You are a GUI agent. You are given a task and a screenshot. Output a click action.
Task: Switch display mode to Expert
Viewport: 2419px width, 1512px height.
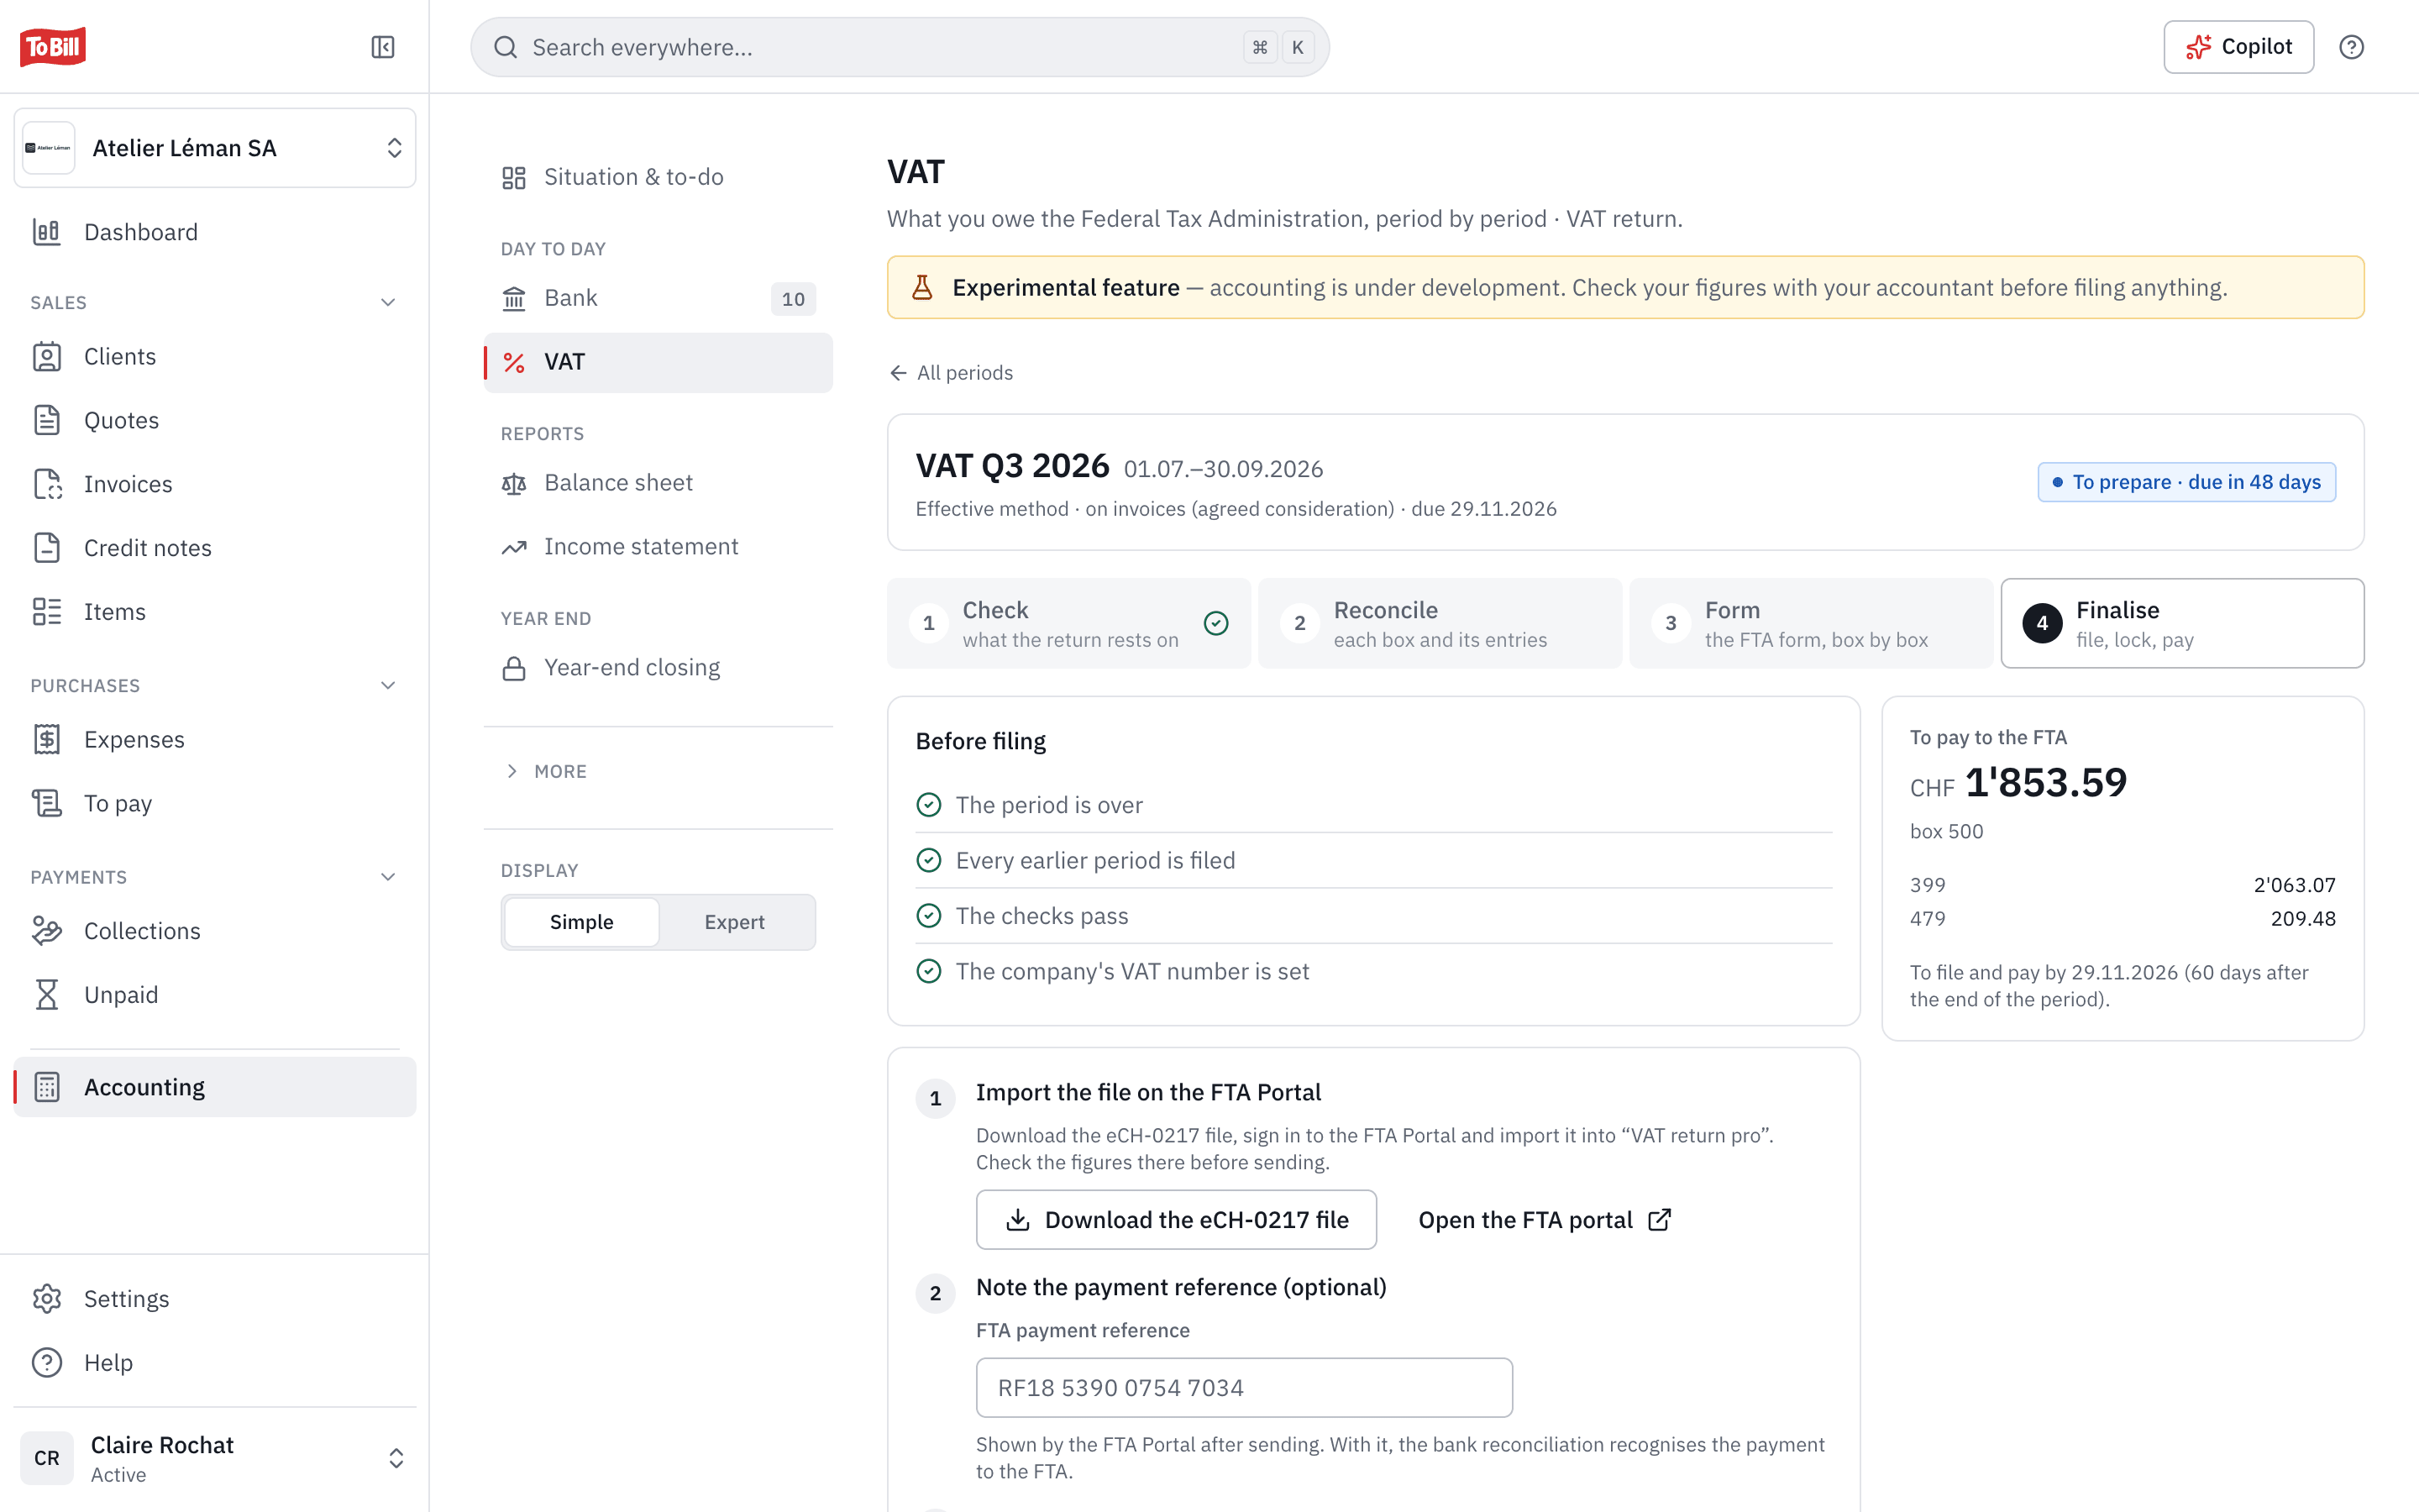(x=735, y=922)
